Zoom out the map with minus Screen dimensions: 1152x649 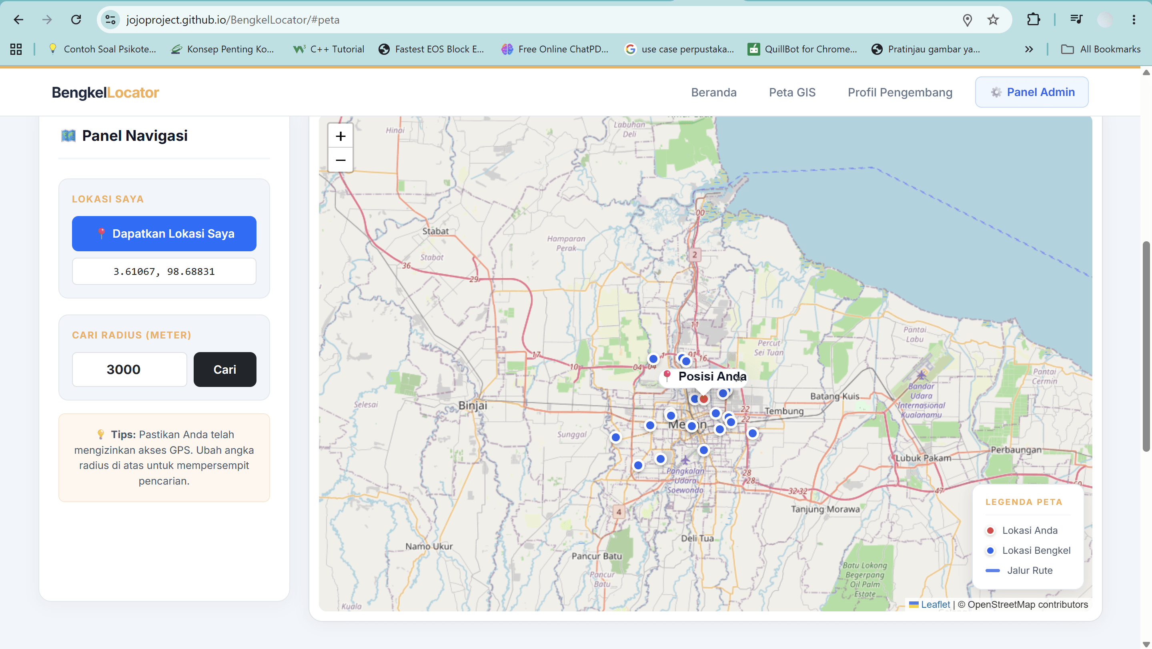(x=341, y=160)
